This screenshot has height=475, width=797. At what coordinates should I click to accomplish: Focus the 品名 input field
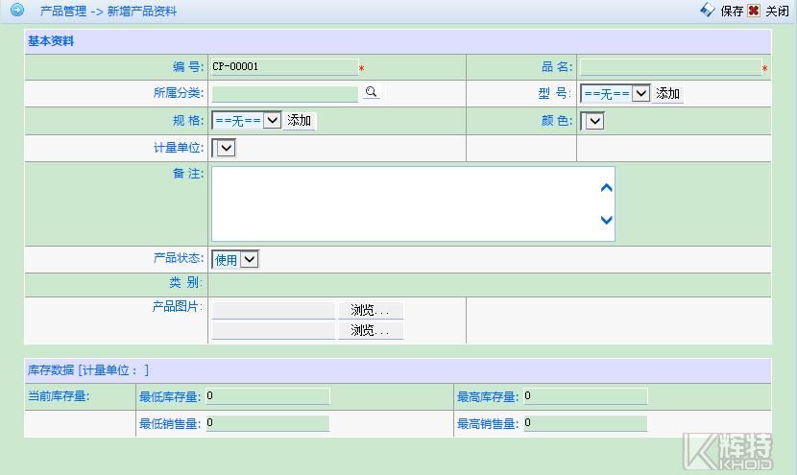(x=669, y=67)
